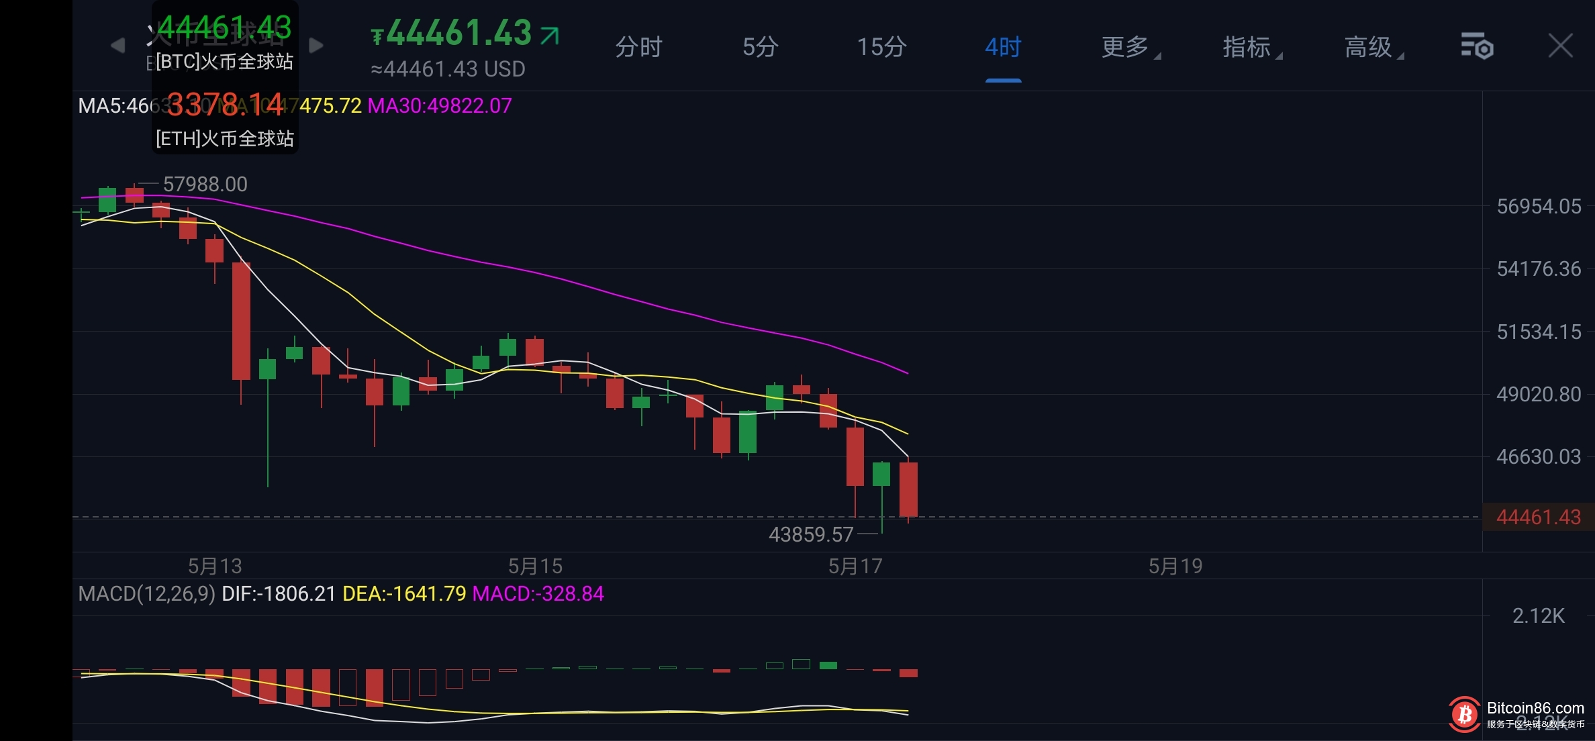Click the MACD(12,26,9) indicator label

pos(146,593)
